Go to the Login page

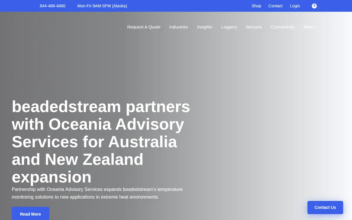pyautogui.click(x=295, y=6)
